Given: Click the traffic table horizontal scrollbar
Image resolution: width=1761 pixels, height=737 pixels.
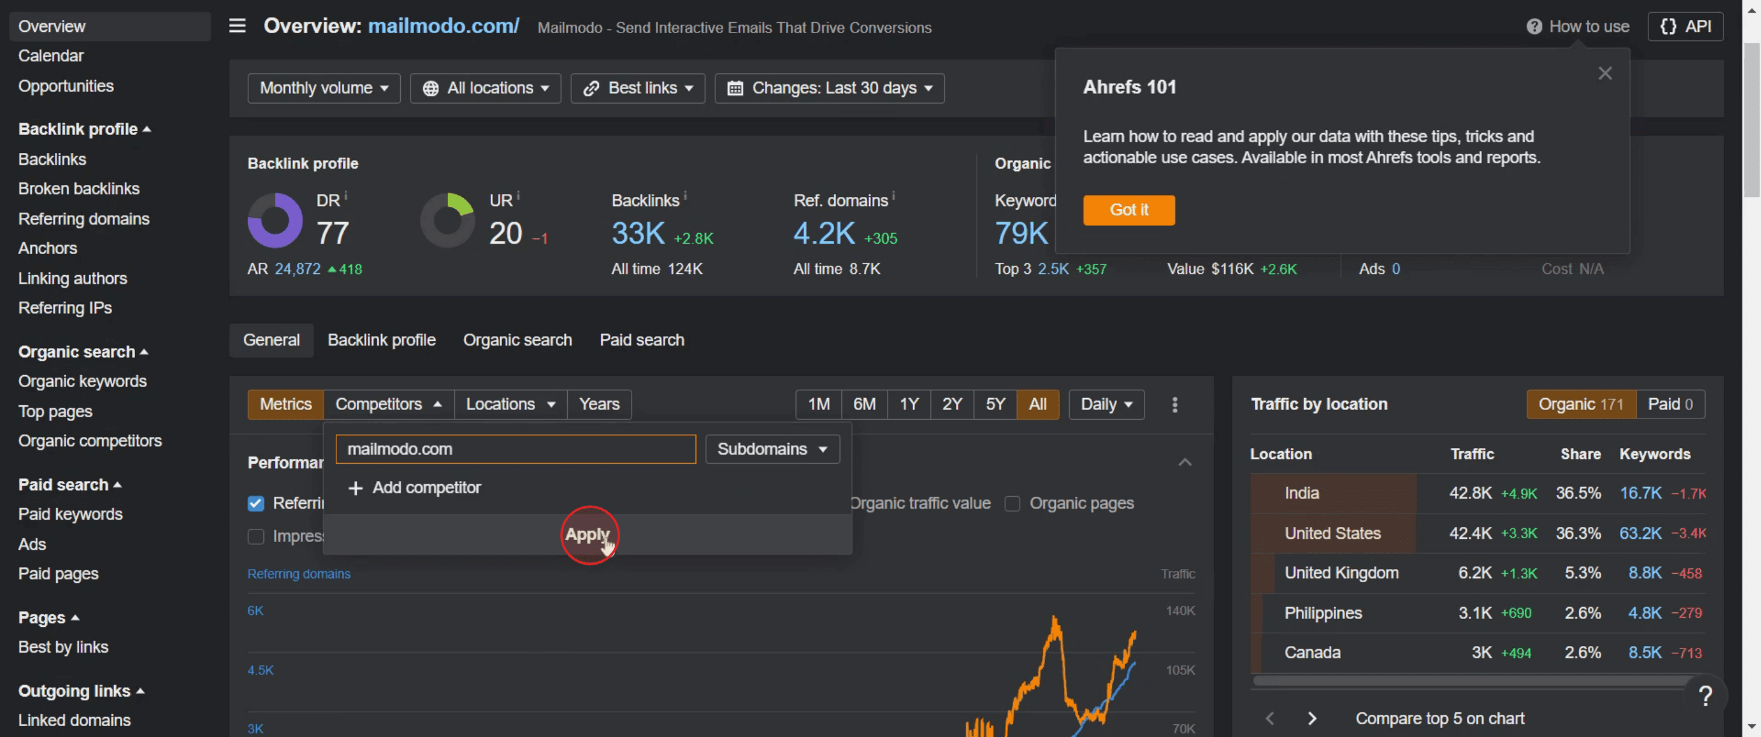Looking at the screenshot, I should tap(1470, 681).
